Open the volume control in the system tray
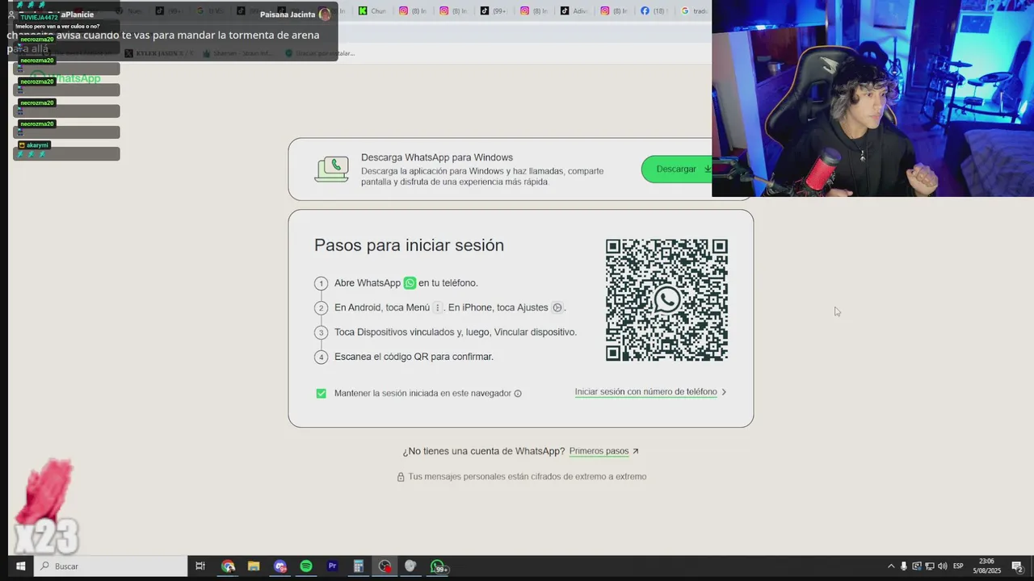This screenshot has height=581, width=1034. (x=943, y=566)
